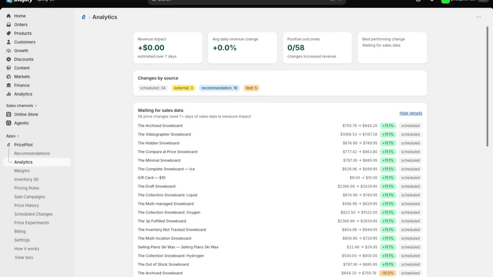The image size is (493, 277).
Task: Click the $9.00 → $10.00 price change
Action: pos(364,178)
